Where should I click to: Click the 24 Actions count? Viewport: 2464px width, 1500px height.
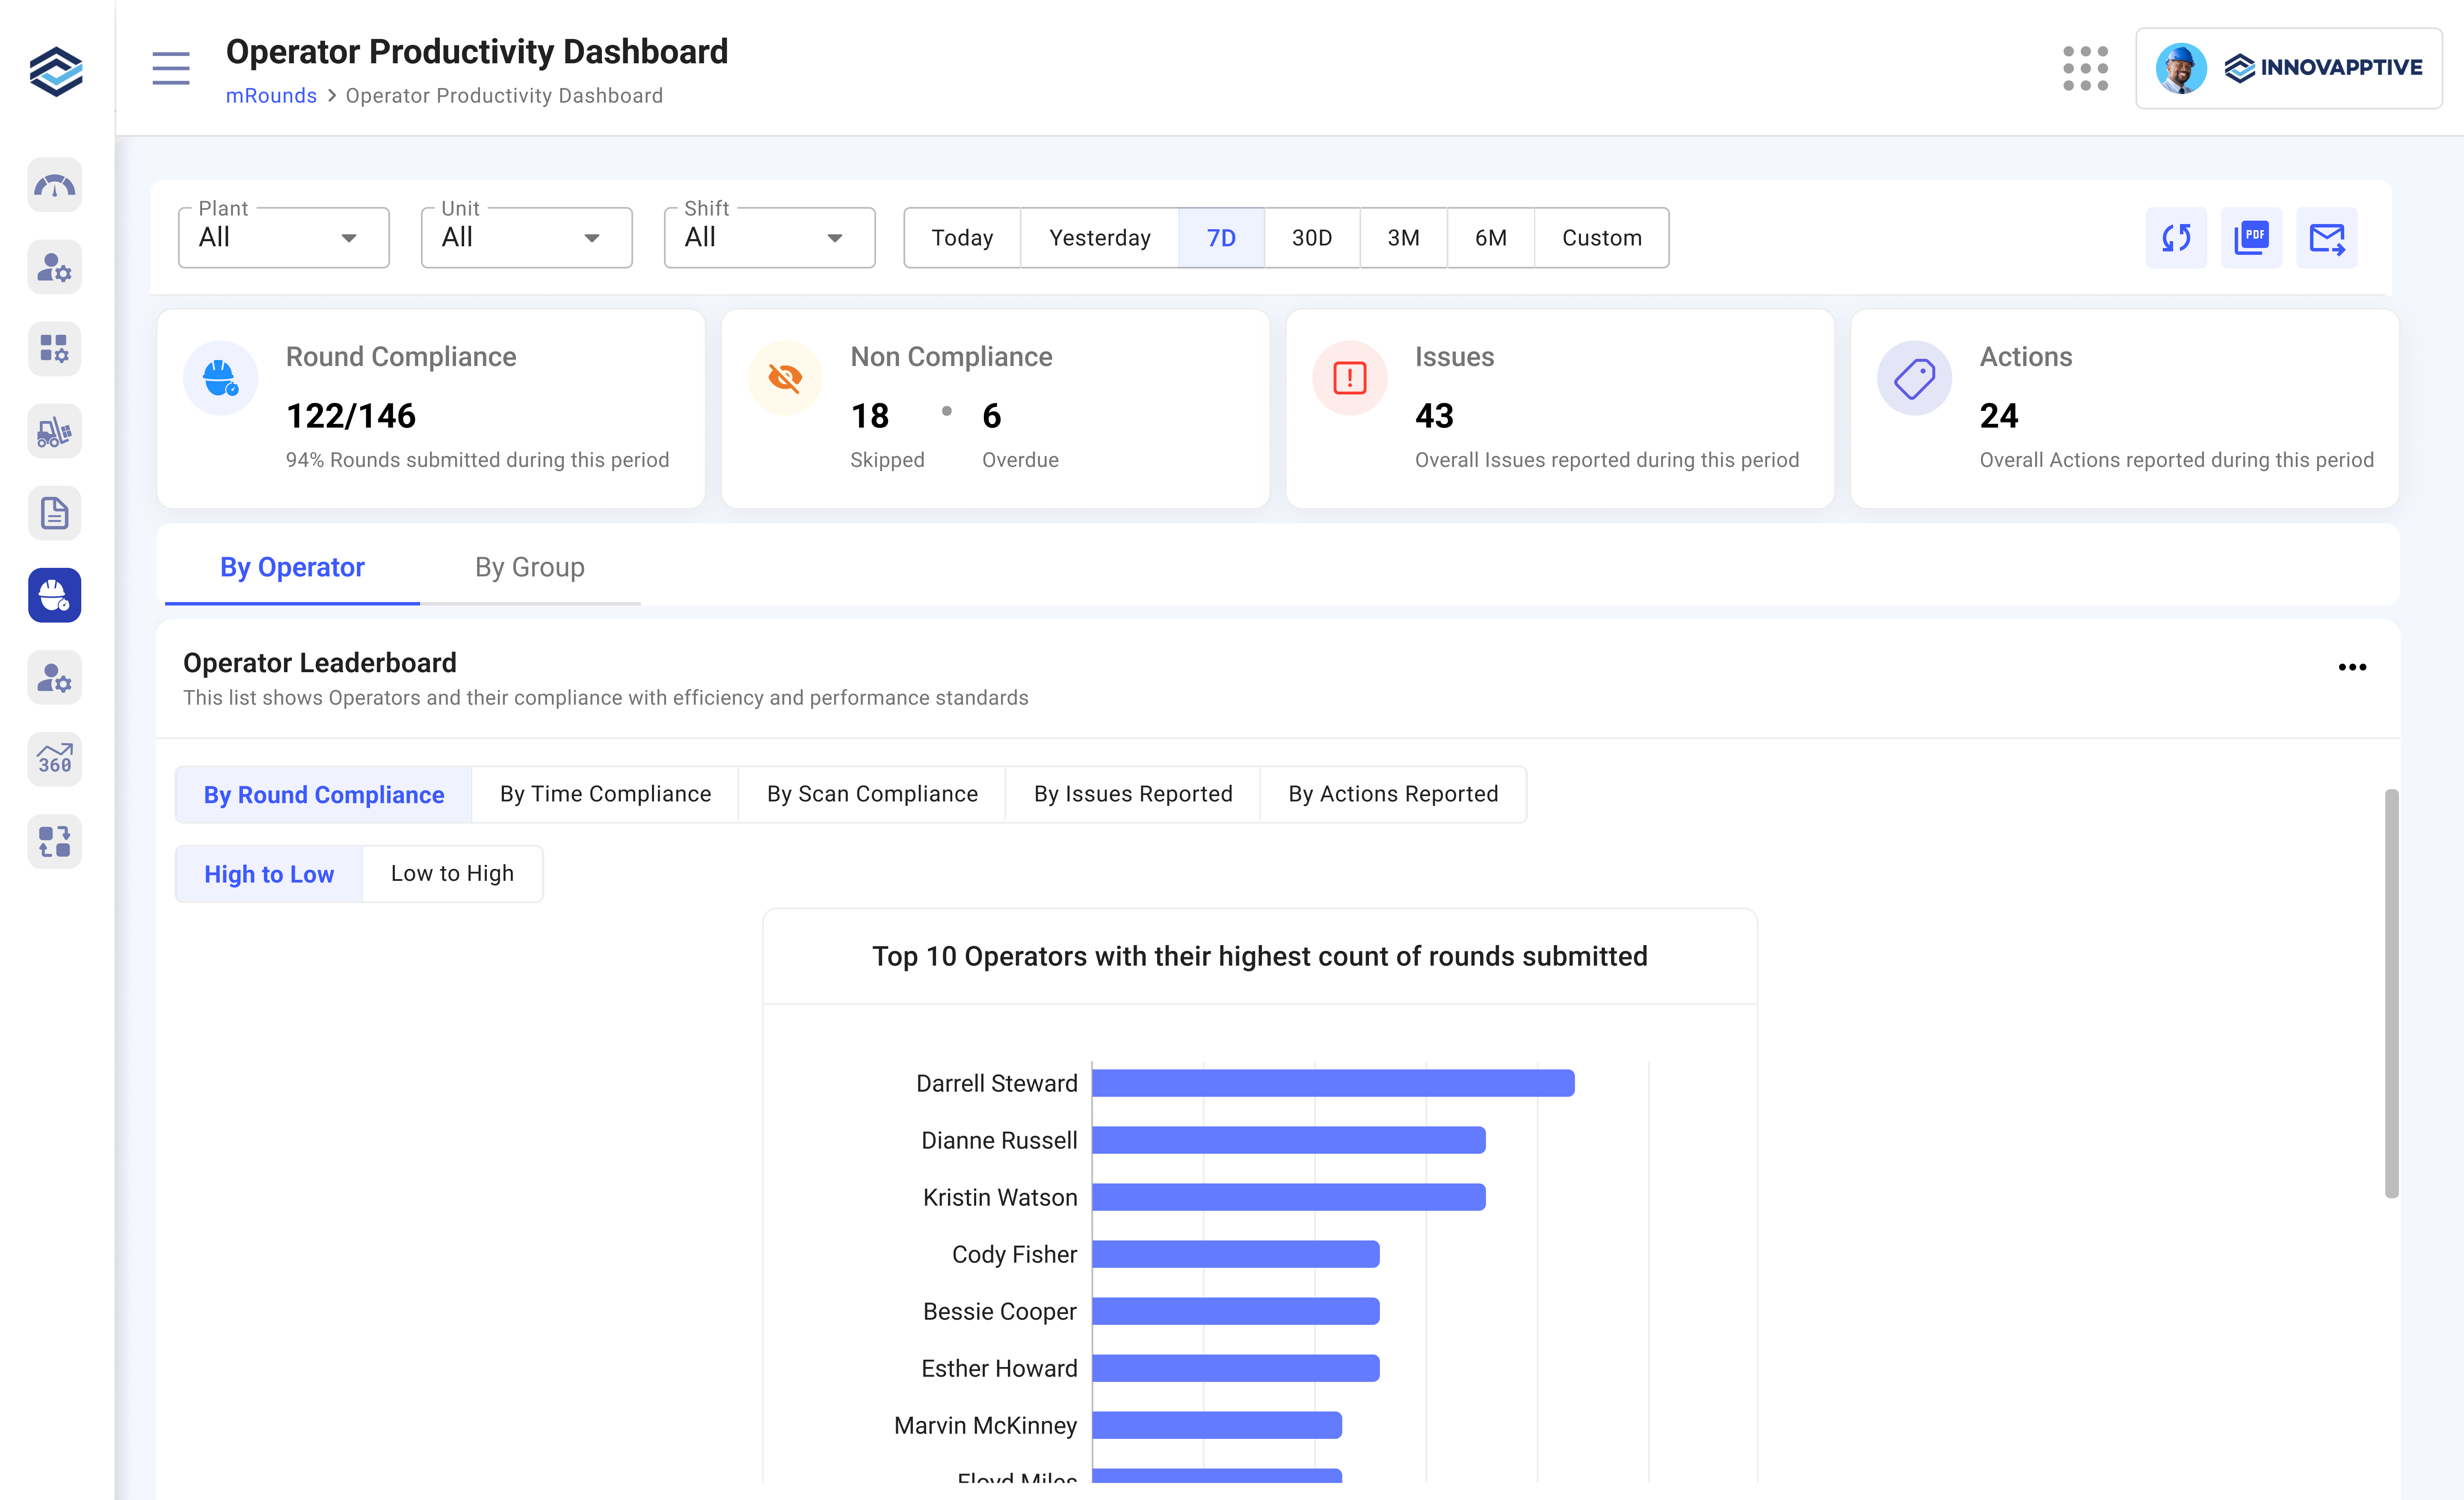pyautogui.click(x=1999, y=416)
